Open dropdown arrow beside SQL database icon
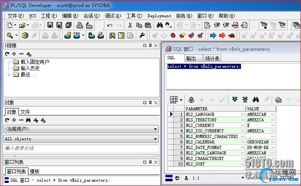301x186 pixels. coord(83,35)
